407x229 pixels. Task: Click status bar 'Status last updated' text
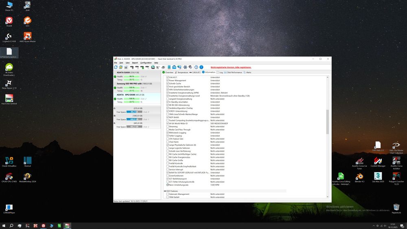tap(130, 201)
